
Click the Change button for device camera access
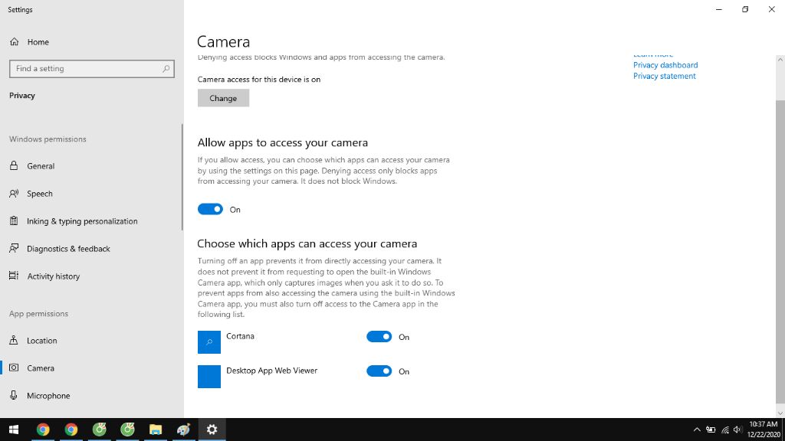(x=223, y=98)
